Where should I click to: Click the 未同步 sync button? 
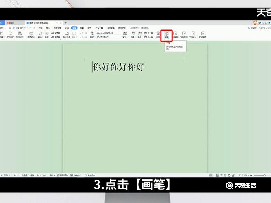252,28
